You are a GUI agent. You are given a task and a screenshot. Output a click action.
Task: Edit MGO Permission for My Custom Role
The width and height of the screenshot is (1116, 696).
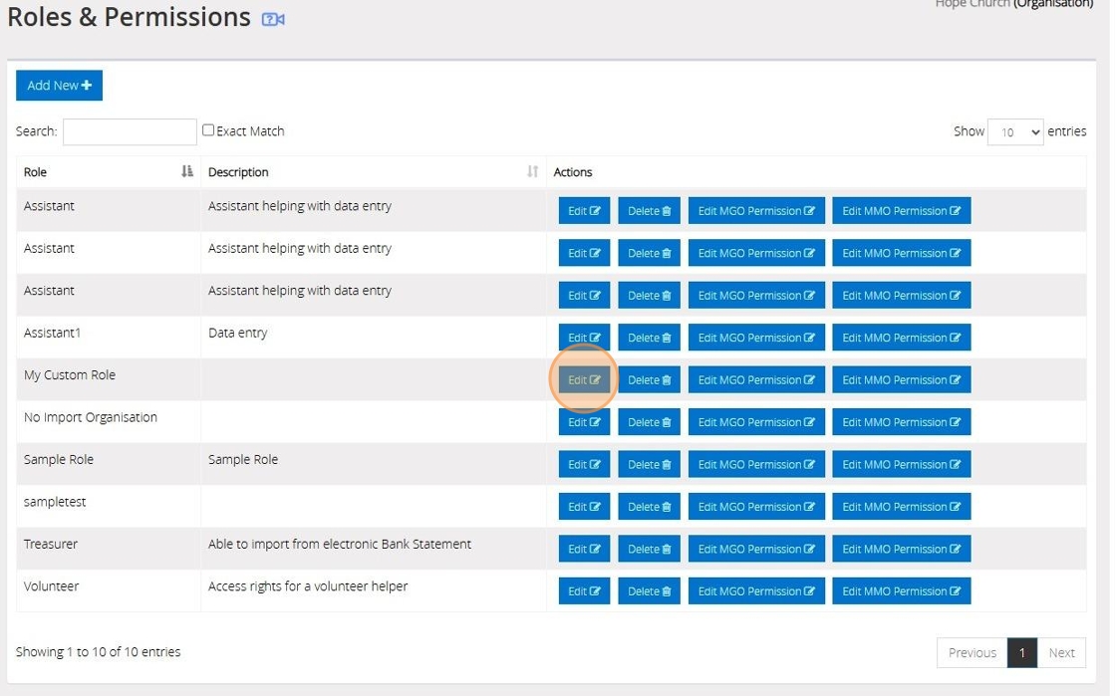click(x=756, y=380)
